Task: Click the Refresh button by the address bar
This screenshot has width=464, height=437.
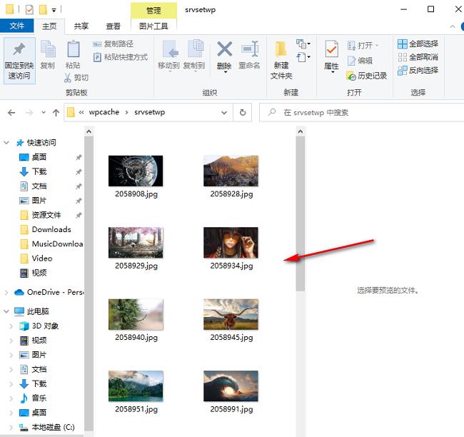Action: coord(243,113)
